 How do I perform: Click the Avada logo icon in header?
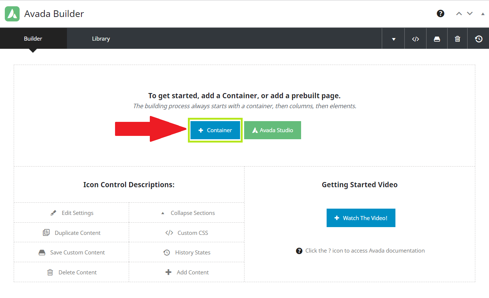(12, 14)
